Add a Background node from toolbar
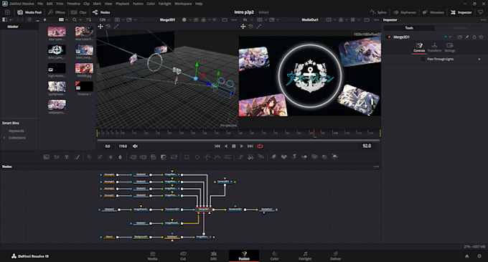This screenshot has width=488, height=262. tap(47, 157)
